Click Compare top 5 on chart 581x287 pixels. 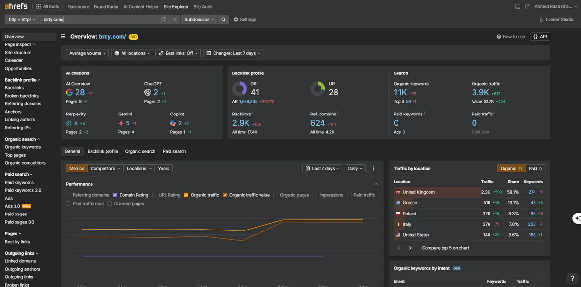[x=445, y=248]
